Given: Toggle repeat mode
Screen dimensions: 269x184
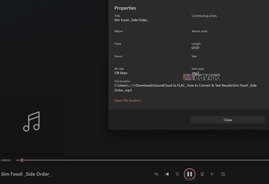Looking at the screenshot, I should point(223,174).
